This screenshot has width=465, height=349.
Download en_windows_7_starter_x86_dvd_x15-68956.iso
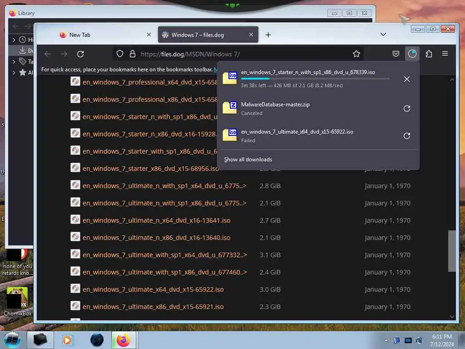[x=150, y=169]
